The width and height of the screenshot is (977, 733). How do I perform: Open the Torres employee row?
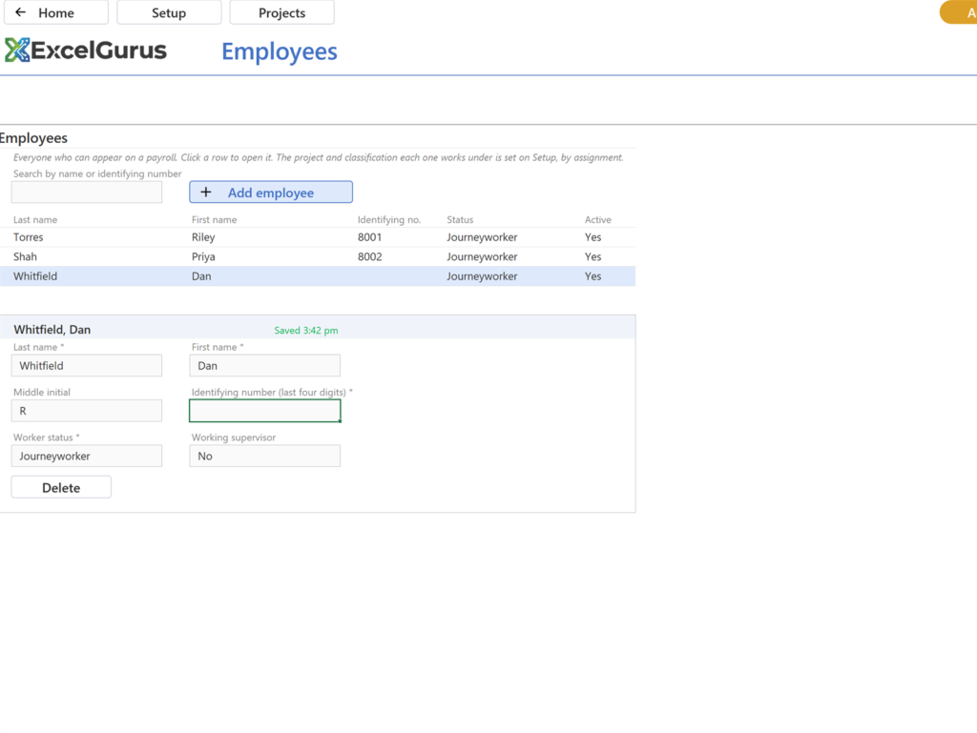click(x=318, y=237)
